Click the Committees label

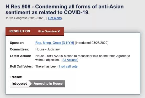click(19, 49)
